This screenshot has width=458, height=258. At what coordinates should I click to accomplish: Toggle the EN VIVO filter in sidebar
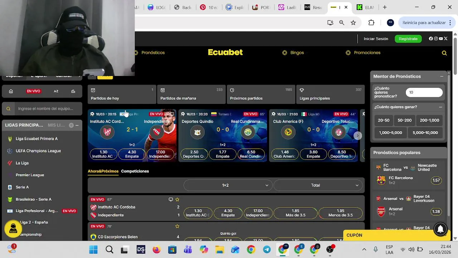tap(34, 91)
